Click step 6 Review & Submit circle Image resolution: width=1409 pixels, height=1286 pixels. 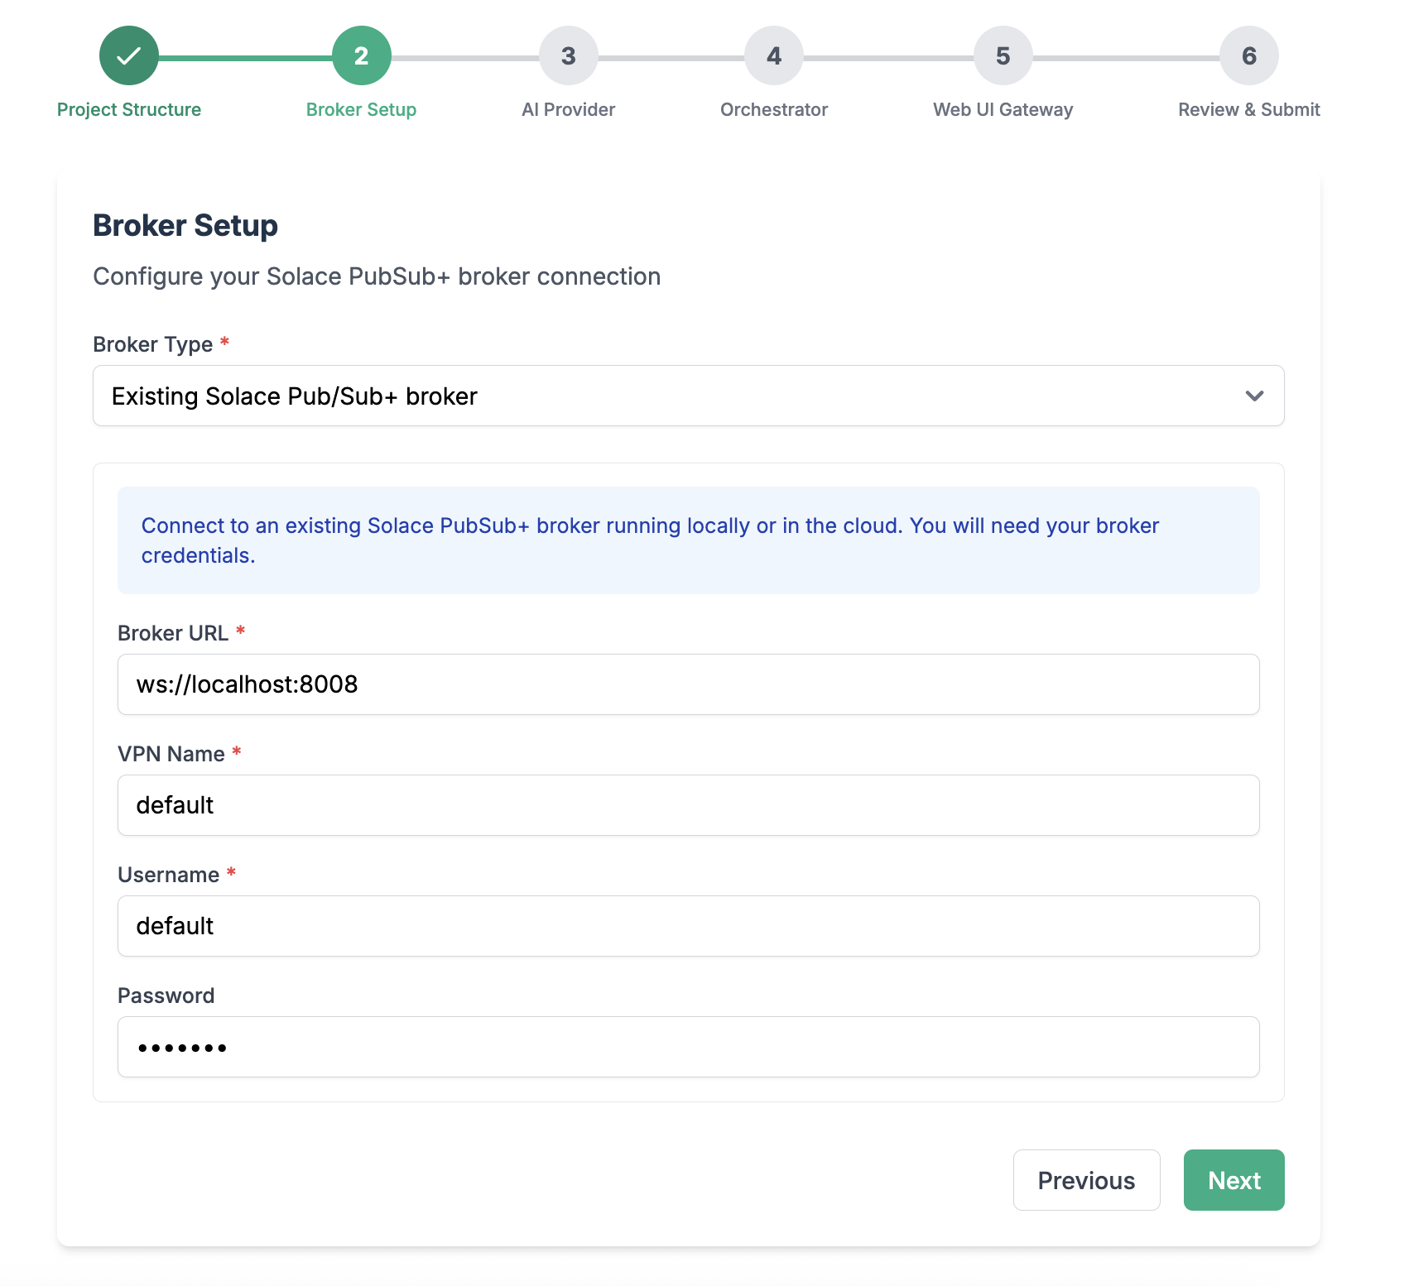pyautogui.click(x=1249, y=55)
